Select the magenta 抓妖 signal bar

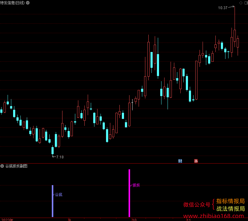click(129, 193)
